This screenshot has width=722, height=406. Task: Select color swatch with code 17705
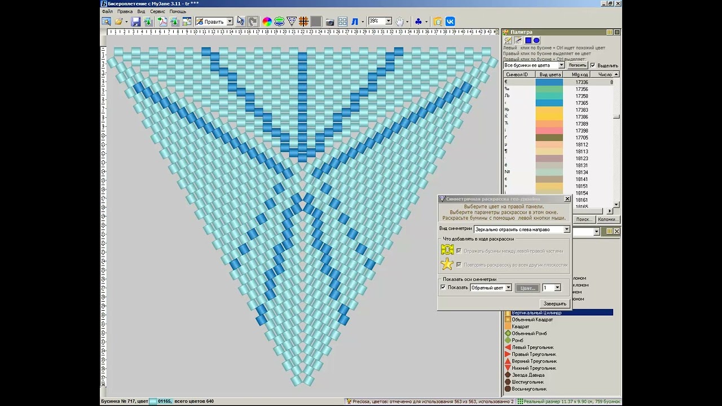549,138
